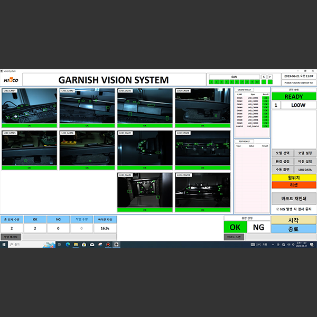The image size is (317, 317).
Task: Open the 환경 설정 settings
Action: point(283,161)
